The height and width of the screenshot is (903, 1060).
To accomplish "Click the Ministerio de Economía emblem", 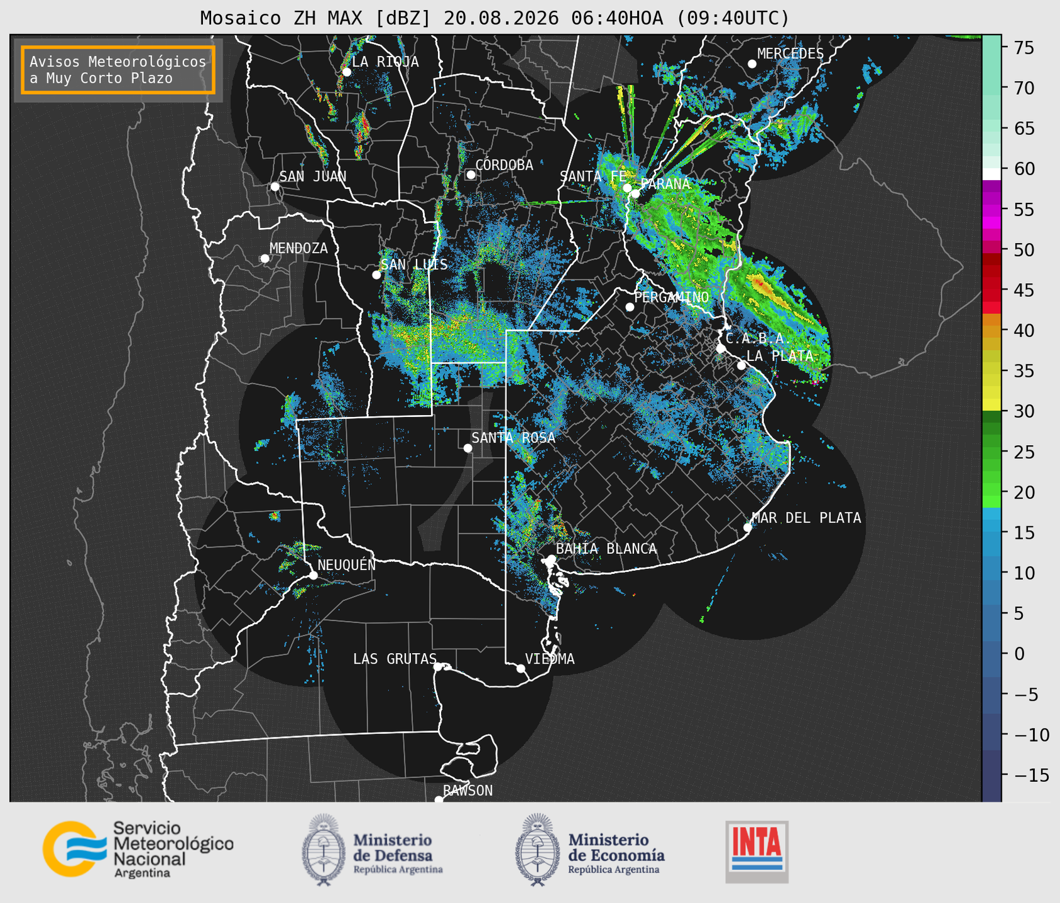I will click(x=537, y=850).
